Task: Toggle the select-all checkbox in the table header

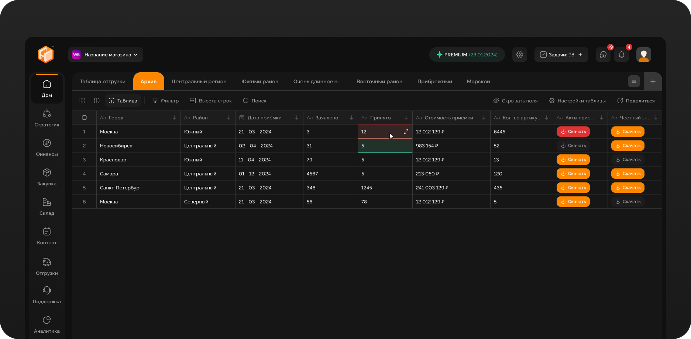Action: pos(84,118)
